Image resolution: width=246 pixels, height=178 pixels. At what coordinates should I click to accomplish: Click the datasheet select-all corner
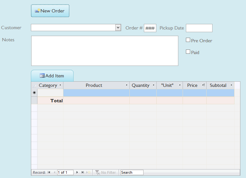[34, 85]
